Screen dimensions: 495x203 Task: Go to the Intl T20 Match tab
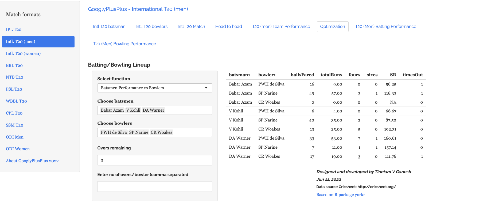click(x=191, y=27)
